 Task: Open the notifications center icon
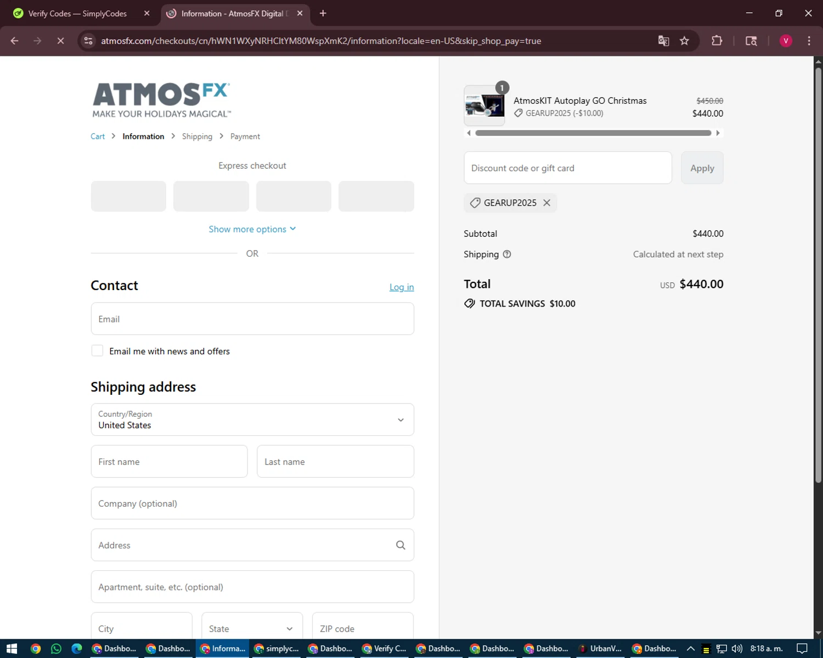click(x=802, y=649)
